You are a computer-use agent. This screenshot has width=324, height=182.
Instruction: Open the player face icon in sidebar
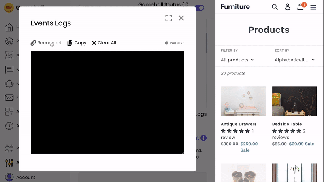tap(9, 41)
